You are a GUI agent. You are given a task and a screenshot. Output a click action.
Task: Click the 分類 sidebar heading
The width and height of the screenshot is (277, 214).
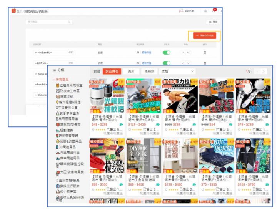pos(61,70)
